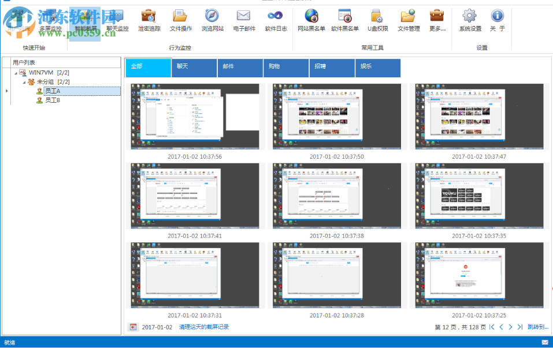Open the 浏览网站 website browsing log
The height and width of the screenshot is (348, 553).
[x=212, y=21]
